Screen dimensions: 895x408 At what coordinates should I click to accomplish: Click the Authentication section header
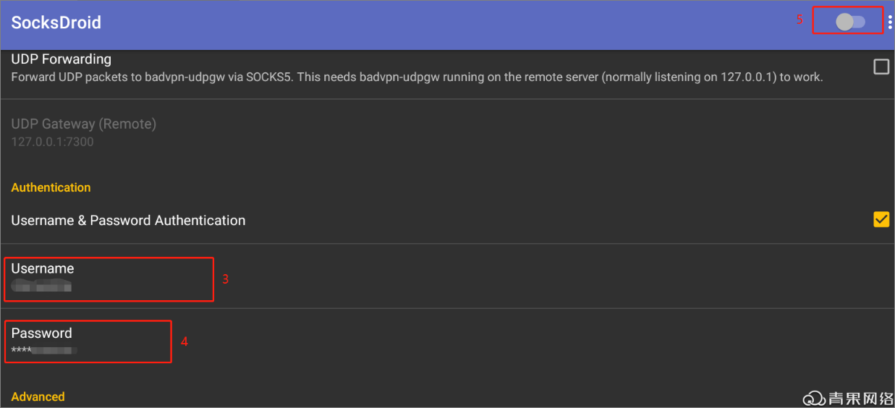pos(51,187)
